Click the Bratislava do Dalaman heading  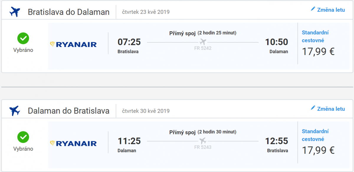68,12
